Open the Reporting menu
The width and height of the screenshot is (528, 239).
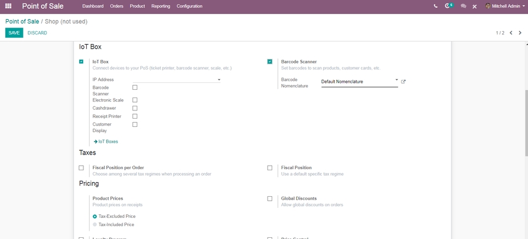160,6
